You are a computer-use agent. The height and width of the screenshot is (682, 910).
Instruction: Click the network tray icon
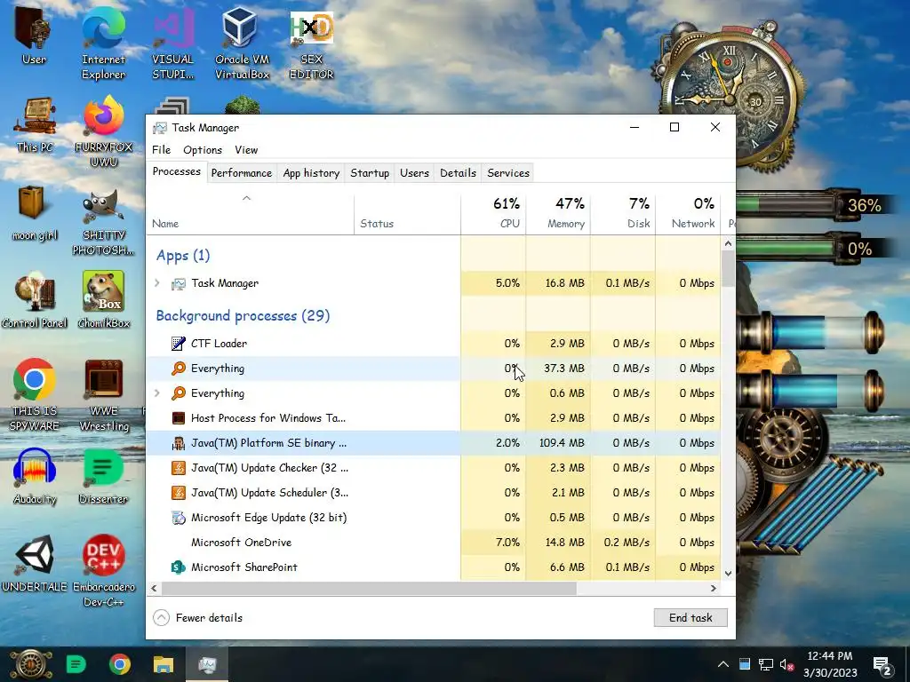tap(765, 664)
